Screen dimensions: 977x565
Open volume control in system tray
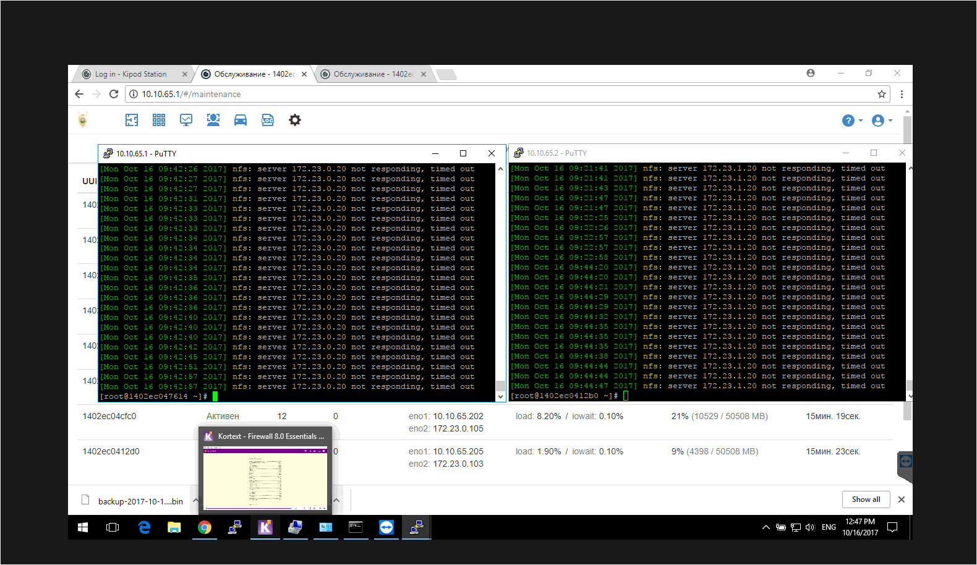[x=810, y=527]
